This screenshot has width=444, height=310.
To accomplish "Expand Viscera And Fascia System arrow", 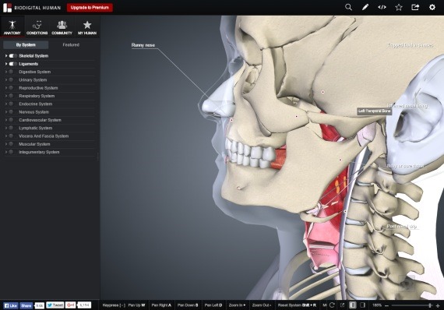I will pyautogui.click(x=6, y=136).
